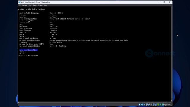This screenshot has height=107, width=190.
Task: Click the audio status icon
Action: point(144,104)
